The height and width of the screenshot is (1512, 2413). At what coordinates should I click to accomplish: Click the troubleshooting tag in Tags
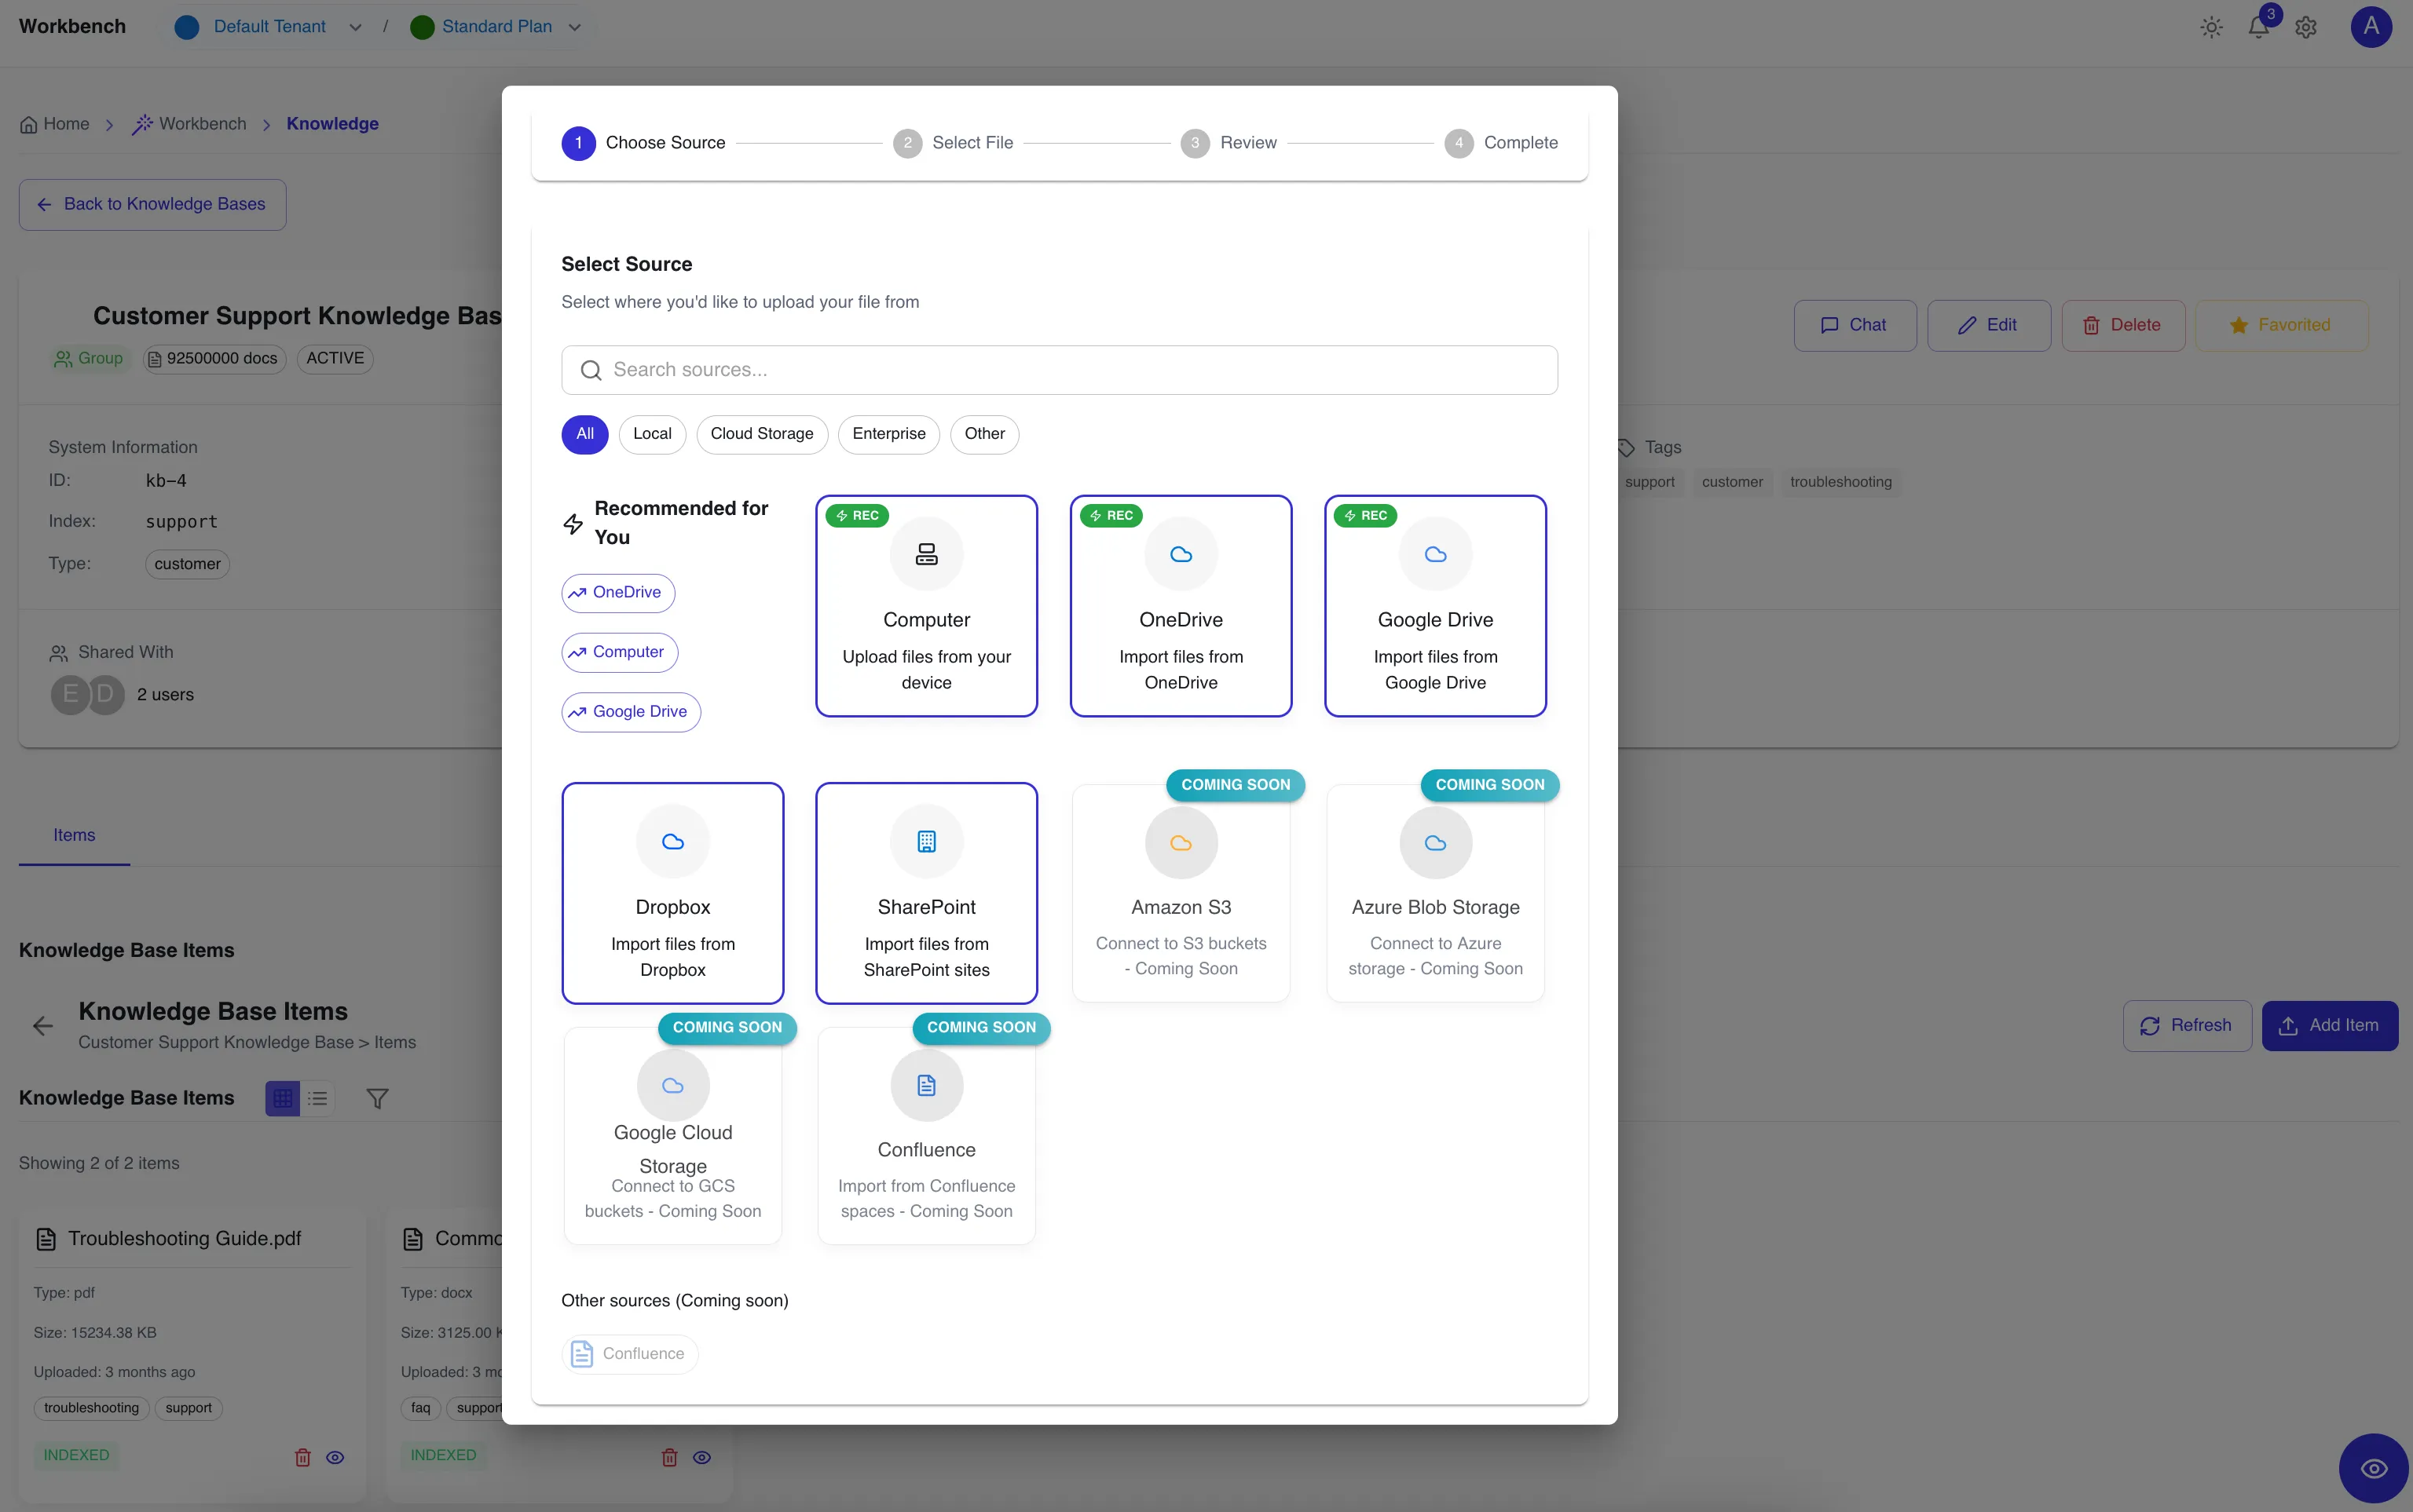click(1840, 483)
